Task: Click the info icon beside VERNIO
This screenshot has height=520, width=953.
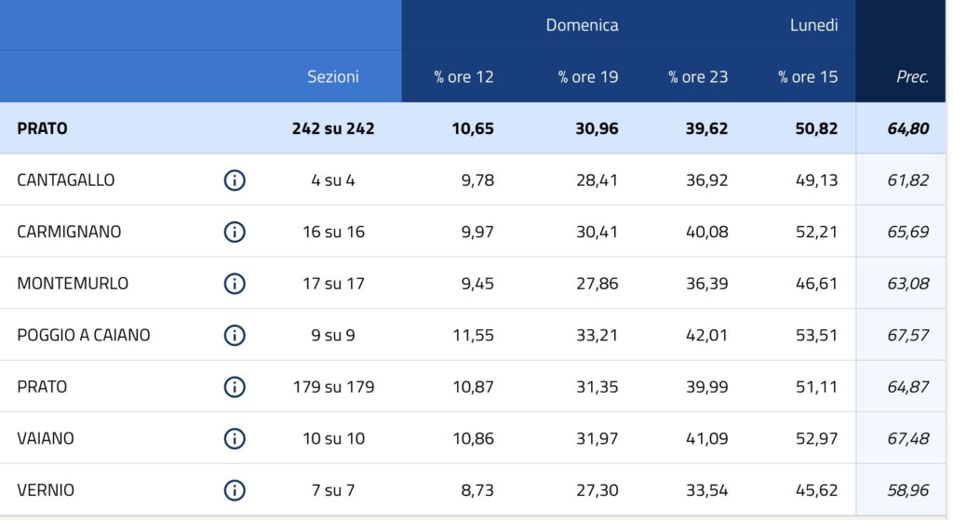Action: pyautogui.click(x=235, y=490)
